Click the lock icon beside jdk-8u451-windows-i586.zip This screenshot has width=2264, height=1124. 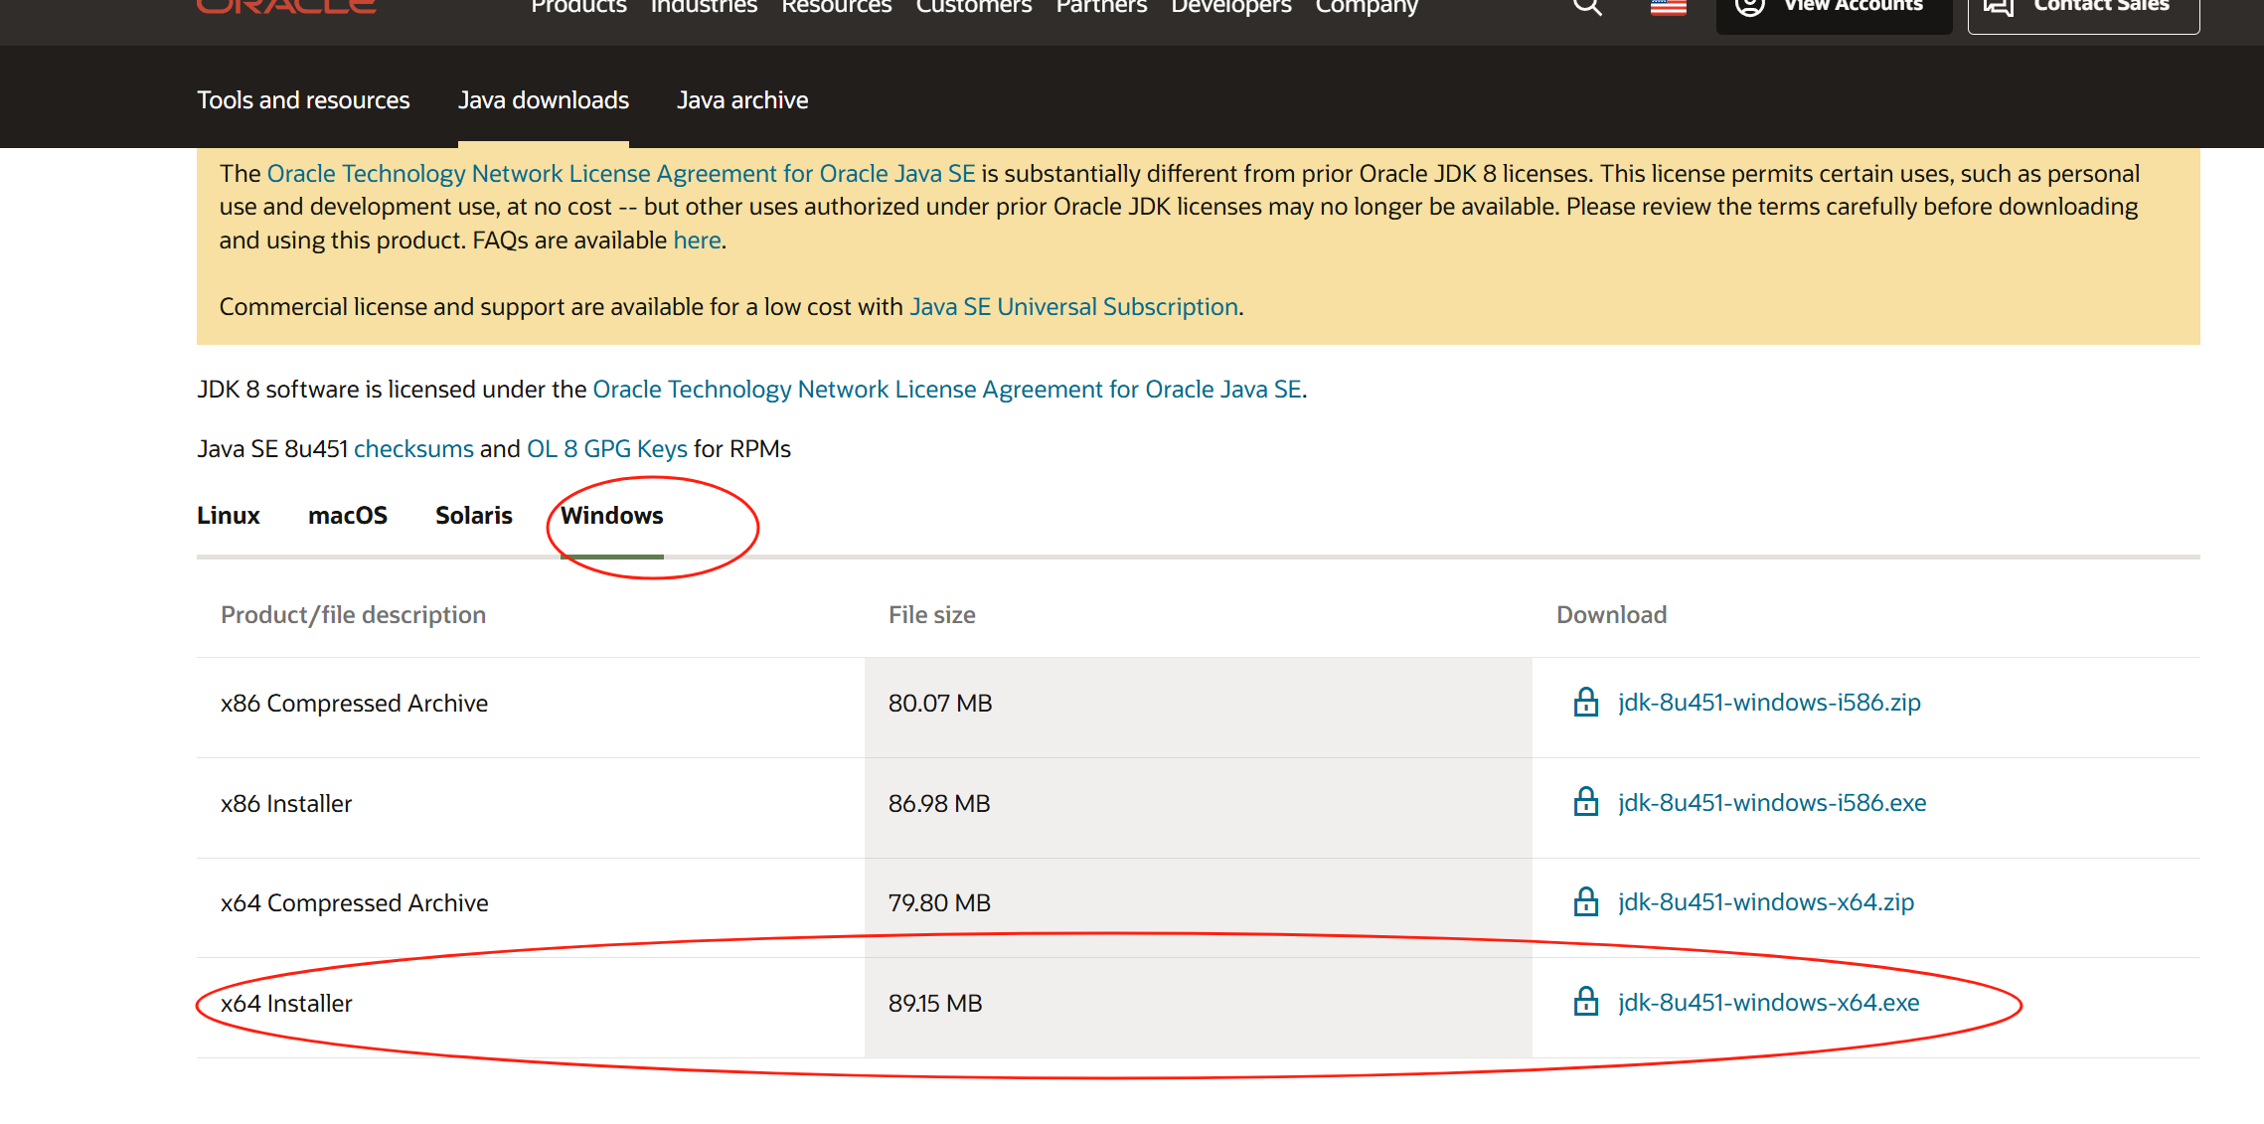click(1585, 703)
